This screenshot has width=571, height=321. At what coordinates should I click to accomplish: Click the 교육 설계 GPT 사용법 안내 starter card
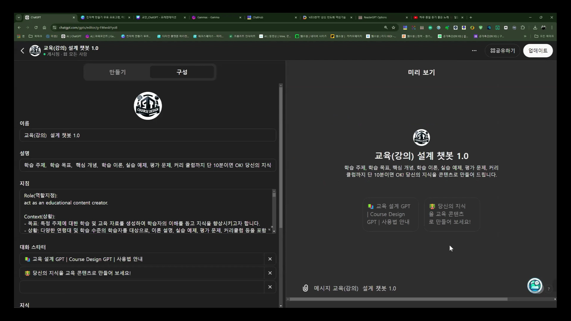pyautogui.click(x=390, y=214)
